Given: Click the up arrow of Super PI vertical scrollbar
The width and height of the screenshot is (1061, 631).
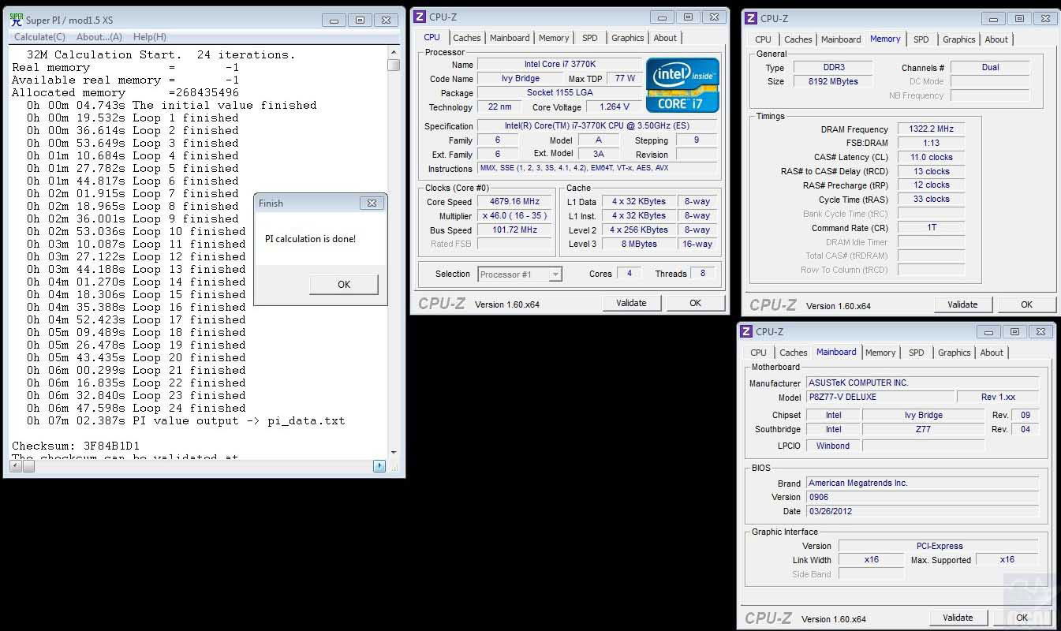Looking at the screenshot, I should click(x=394, y=53).
